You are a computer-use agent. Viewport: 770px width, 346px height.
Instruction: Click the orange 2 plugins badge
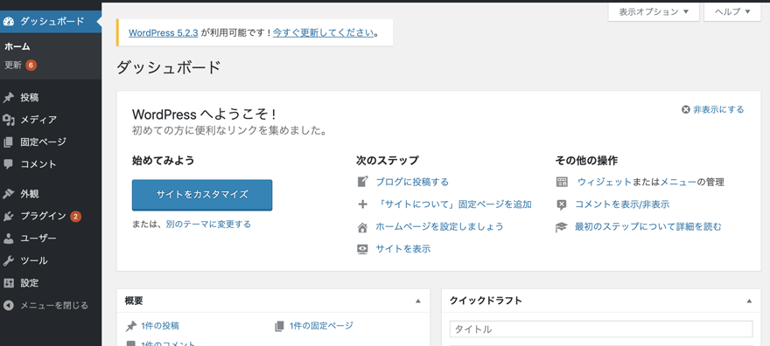75,216
